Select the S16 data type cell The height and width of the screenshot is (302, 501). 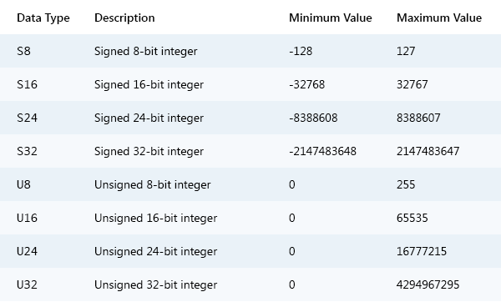tap(28, 84)
